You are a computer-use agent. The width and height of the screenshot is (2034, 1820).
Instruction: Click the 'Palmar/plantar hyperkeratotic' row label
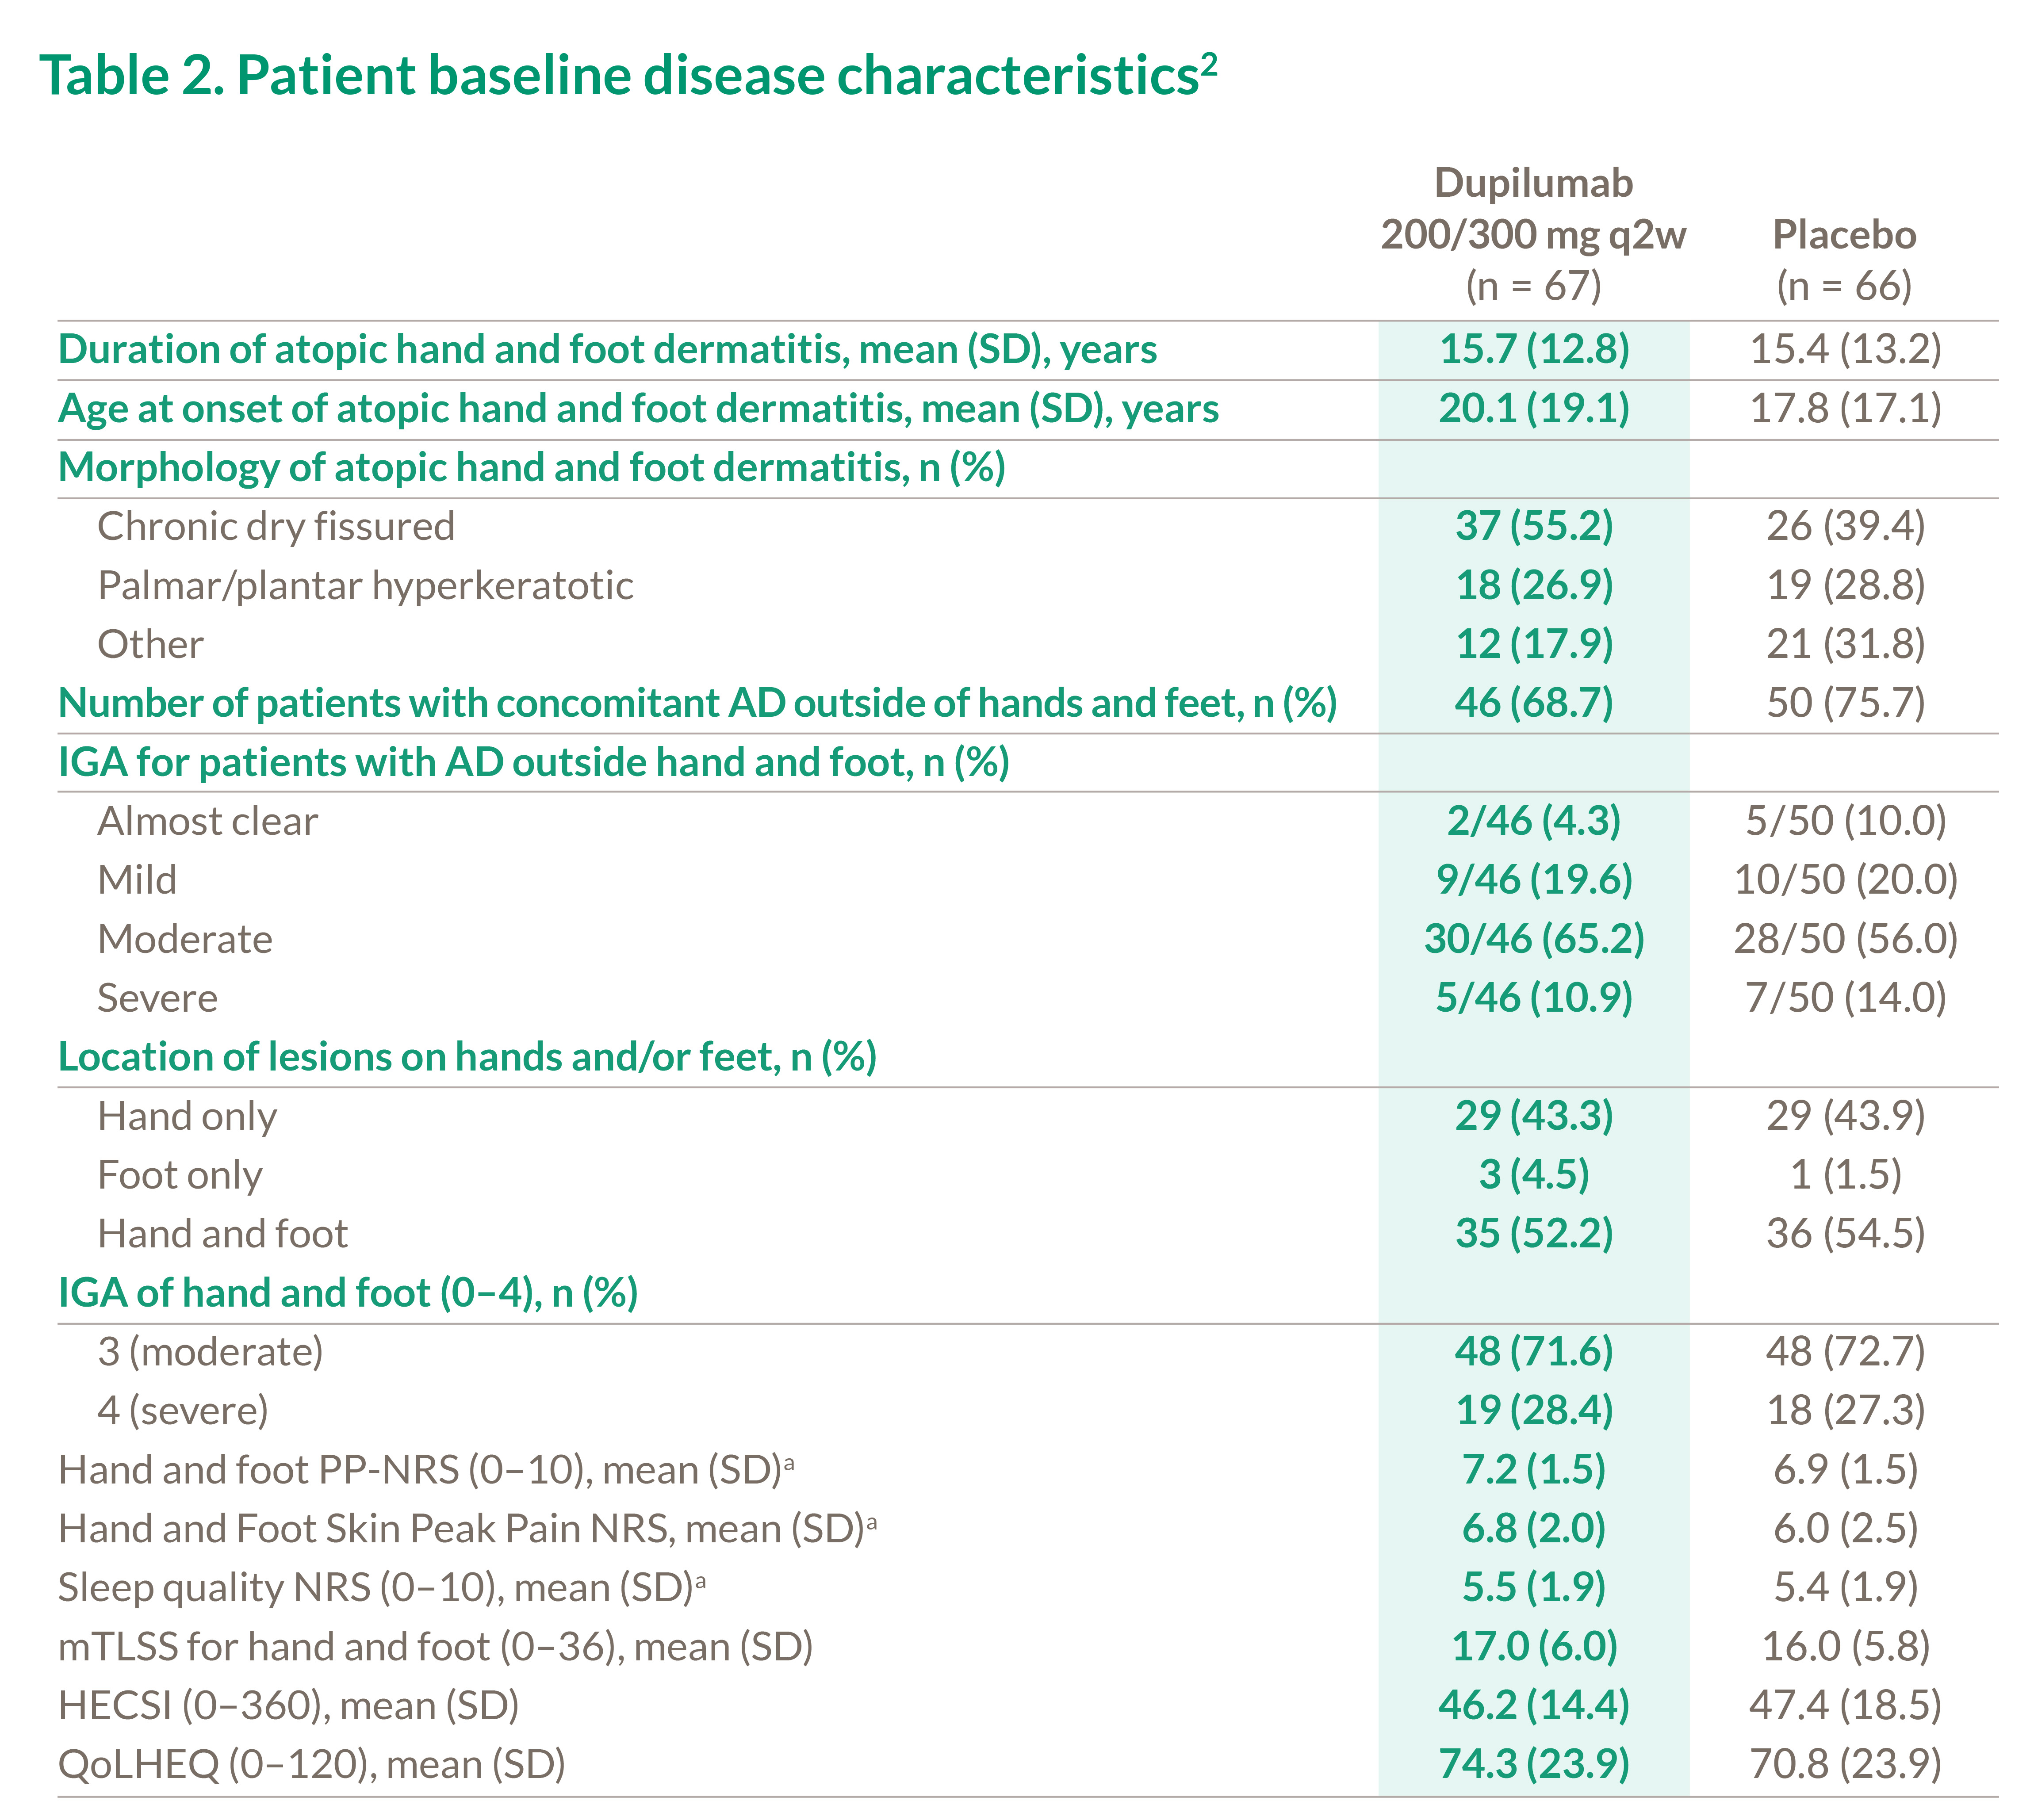(365, 586)
